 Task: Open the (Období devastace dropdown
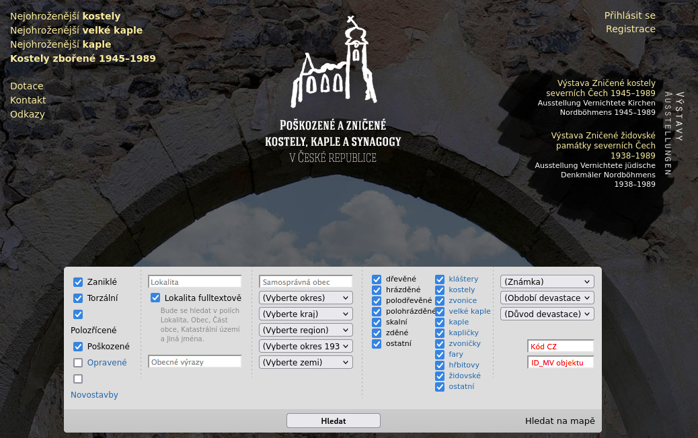(547, 298)
